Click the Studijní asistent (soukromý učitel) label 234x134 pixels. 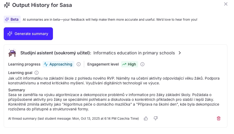pos(56,53)
